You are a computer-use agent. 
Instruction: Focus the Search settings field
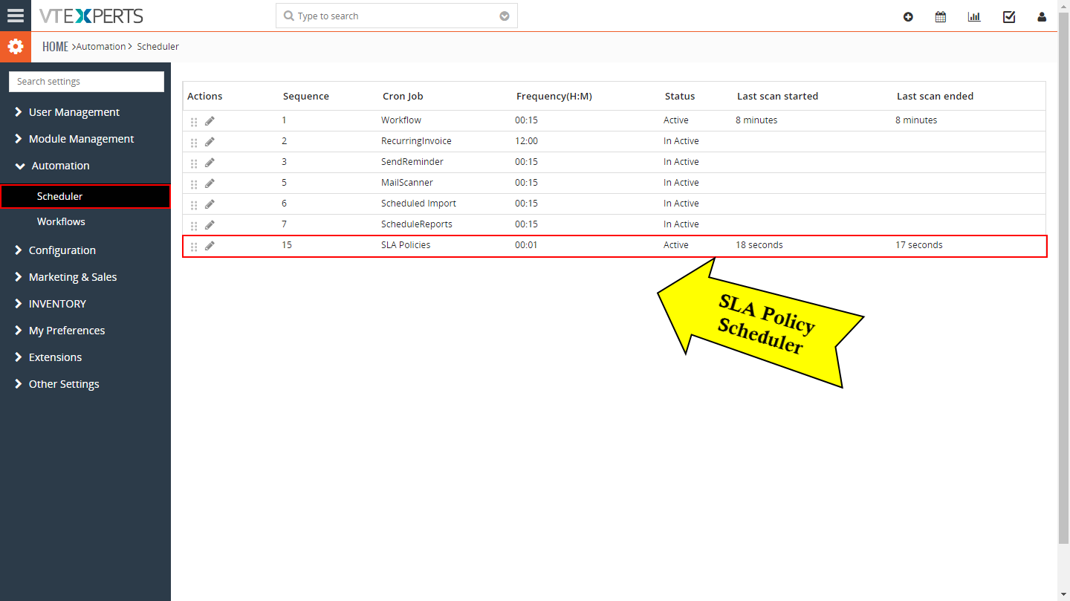pyautogui.click(x=86, y=82)
